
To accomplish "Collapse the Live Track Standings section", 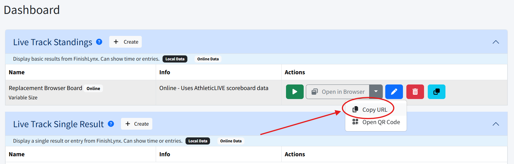I will (x=496, y=42).
